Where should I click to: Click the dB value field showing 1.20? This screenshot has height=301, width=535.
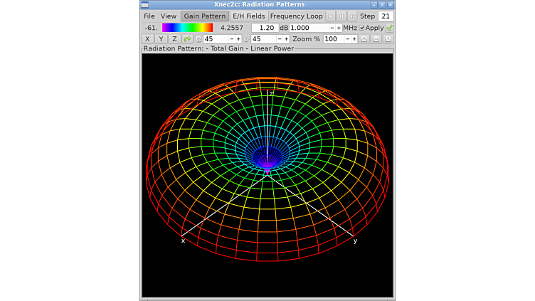pos(265,28)
